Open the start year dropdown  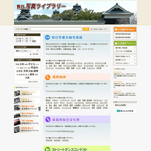[x=20, y=39]
